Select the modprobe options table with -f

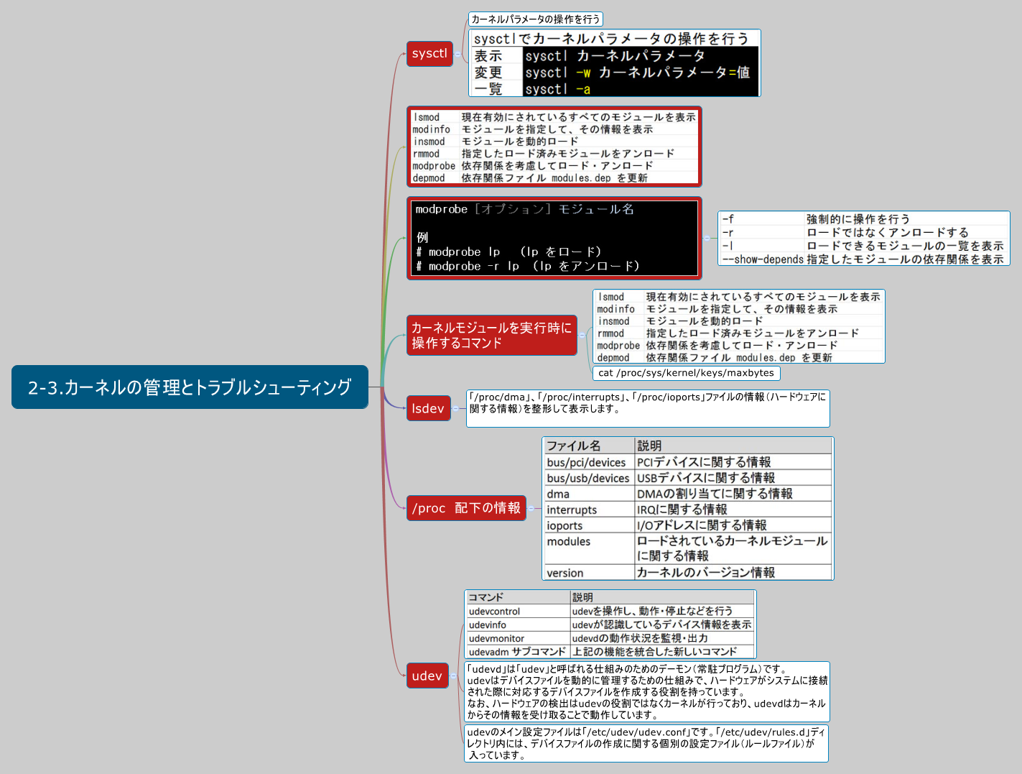(x=863, y=239)
